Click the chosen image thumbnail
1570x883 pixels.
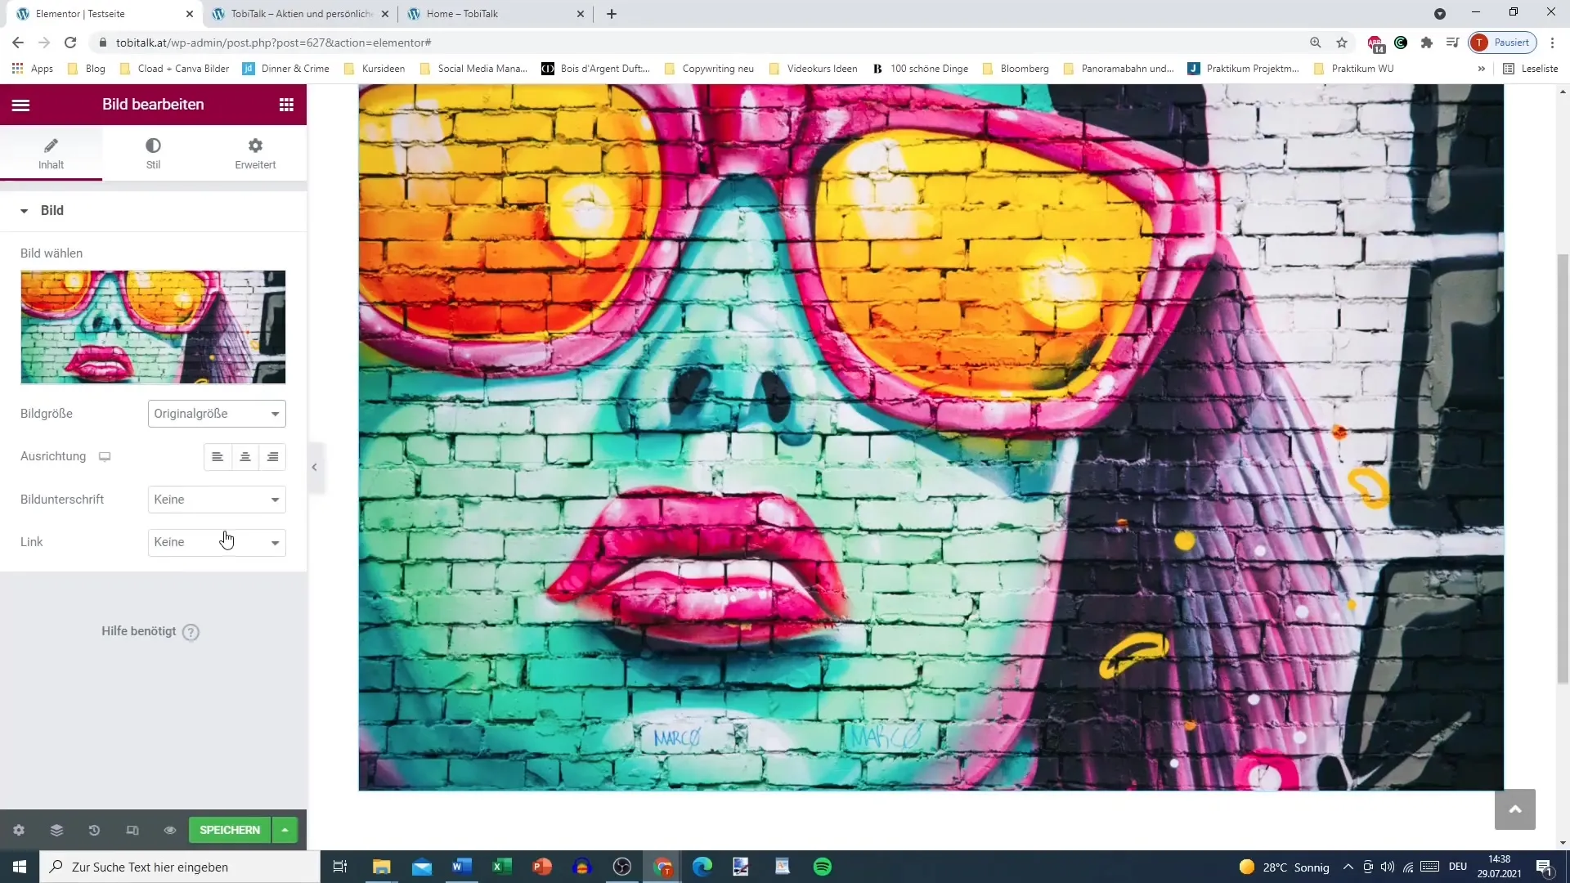click(x=153, y=327)
